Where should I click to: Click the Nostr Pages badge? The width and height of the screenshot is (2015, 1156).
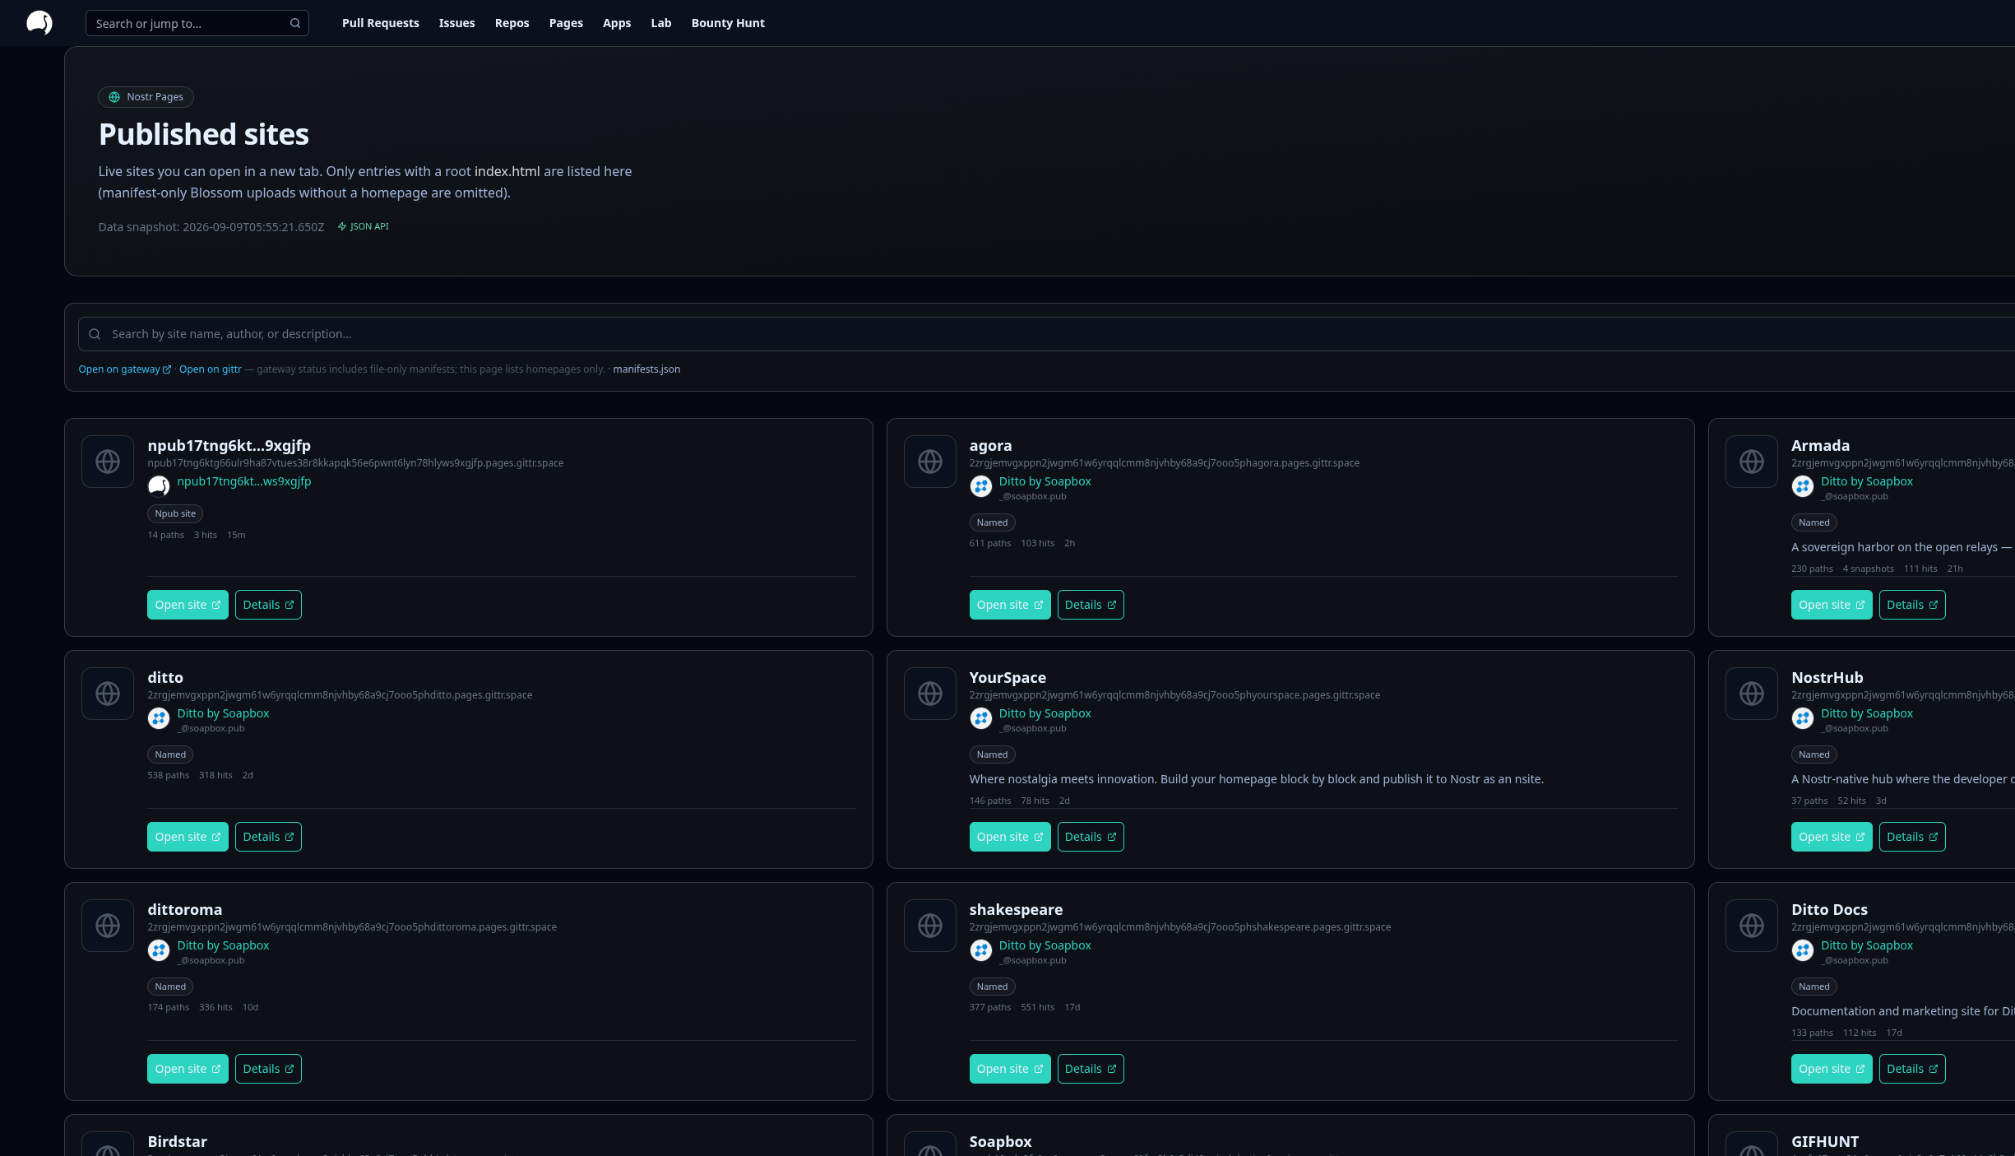point(146,97)
